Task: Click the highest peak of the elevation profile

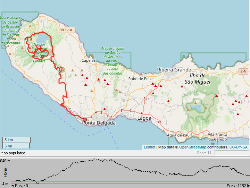Action: 95,159
